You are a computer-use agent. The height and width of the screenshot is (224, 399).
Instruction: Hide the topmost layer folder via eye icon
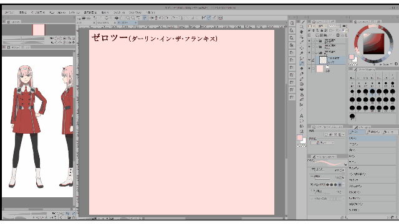click(x=309, y=41)
